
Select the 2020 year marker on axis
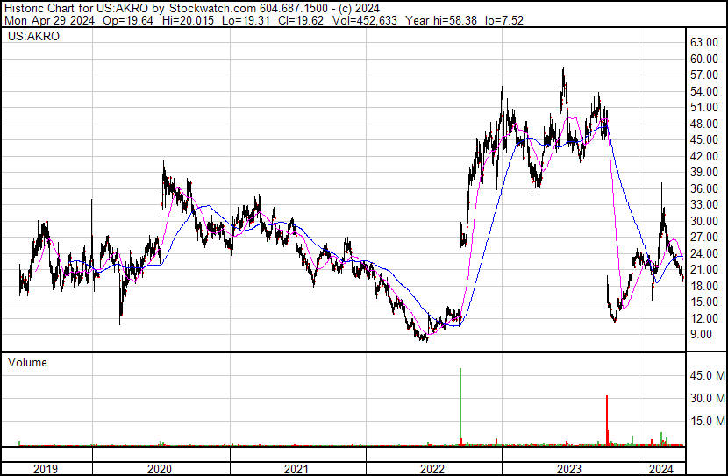(160, 469)
